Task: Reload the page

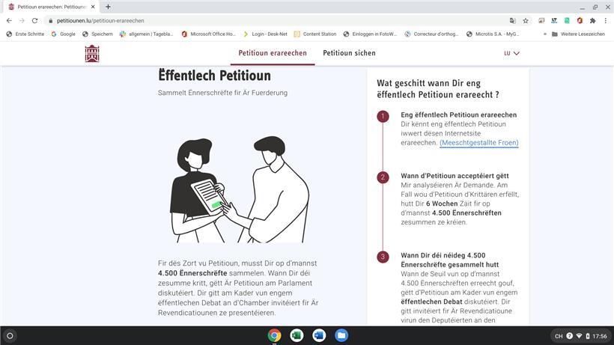Action: [x=34, y=20]
